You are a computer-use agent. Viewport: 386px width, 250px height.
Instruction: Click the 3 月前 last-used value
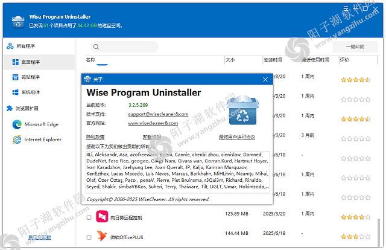tap(308, 135)
